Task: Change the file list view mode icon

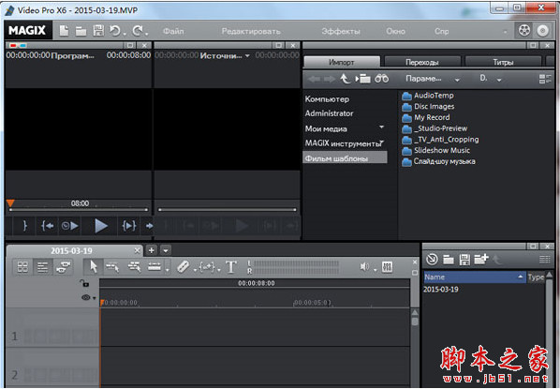Action: tap(545, 79)
